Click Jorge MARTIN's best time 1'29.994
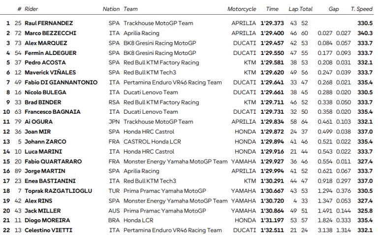The height and width of the screenshot is (235, 378). coord(272,171)
